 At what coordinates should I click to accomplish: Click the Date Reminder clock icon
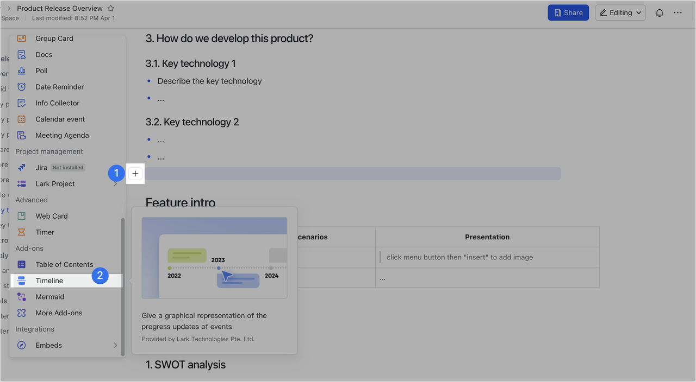pos(21,87)
